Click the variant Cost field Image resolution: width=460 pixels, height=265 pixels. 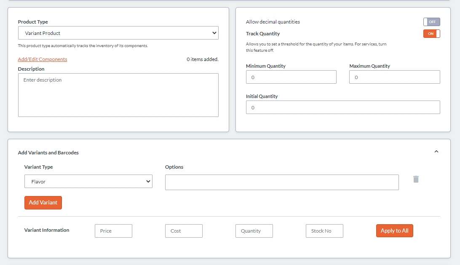184,231
